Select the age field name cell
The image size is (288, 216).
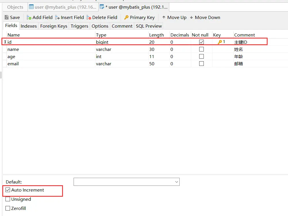(x=51, y=56)
